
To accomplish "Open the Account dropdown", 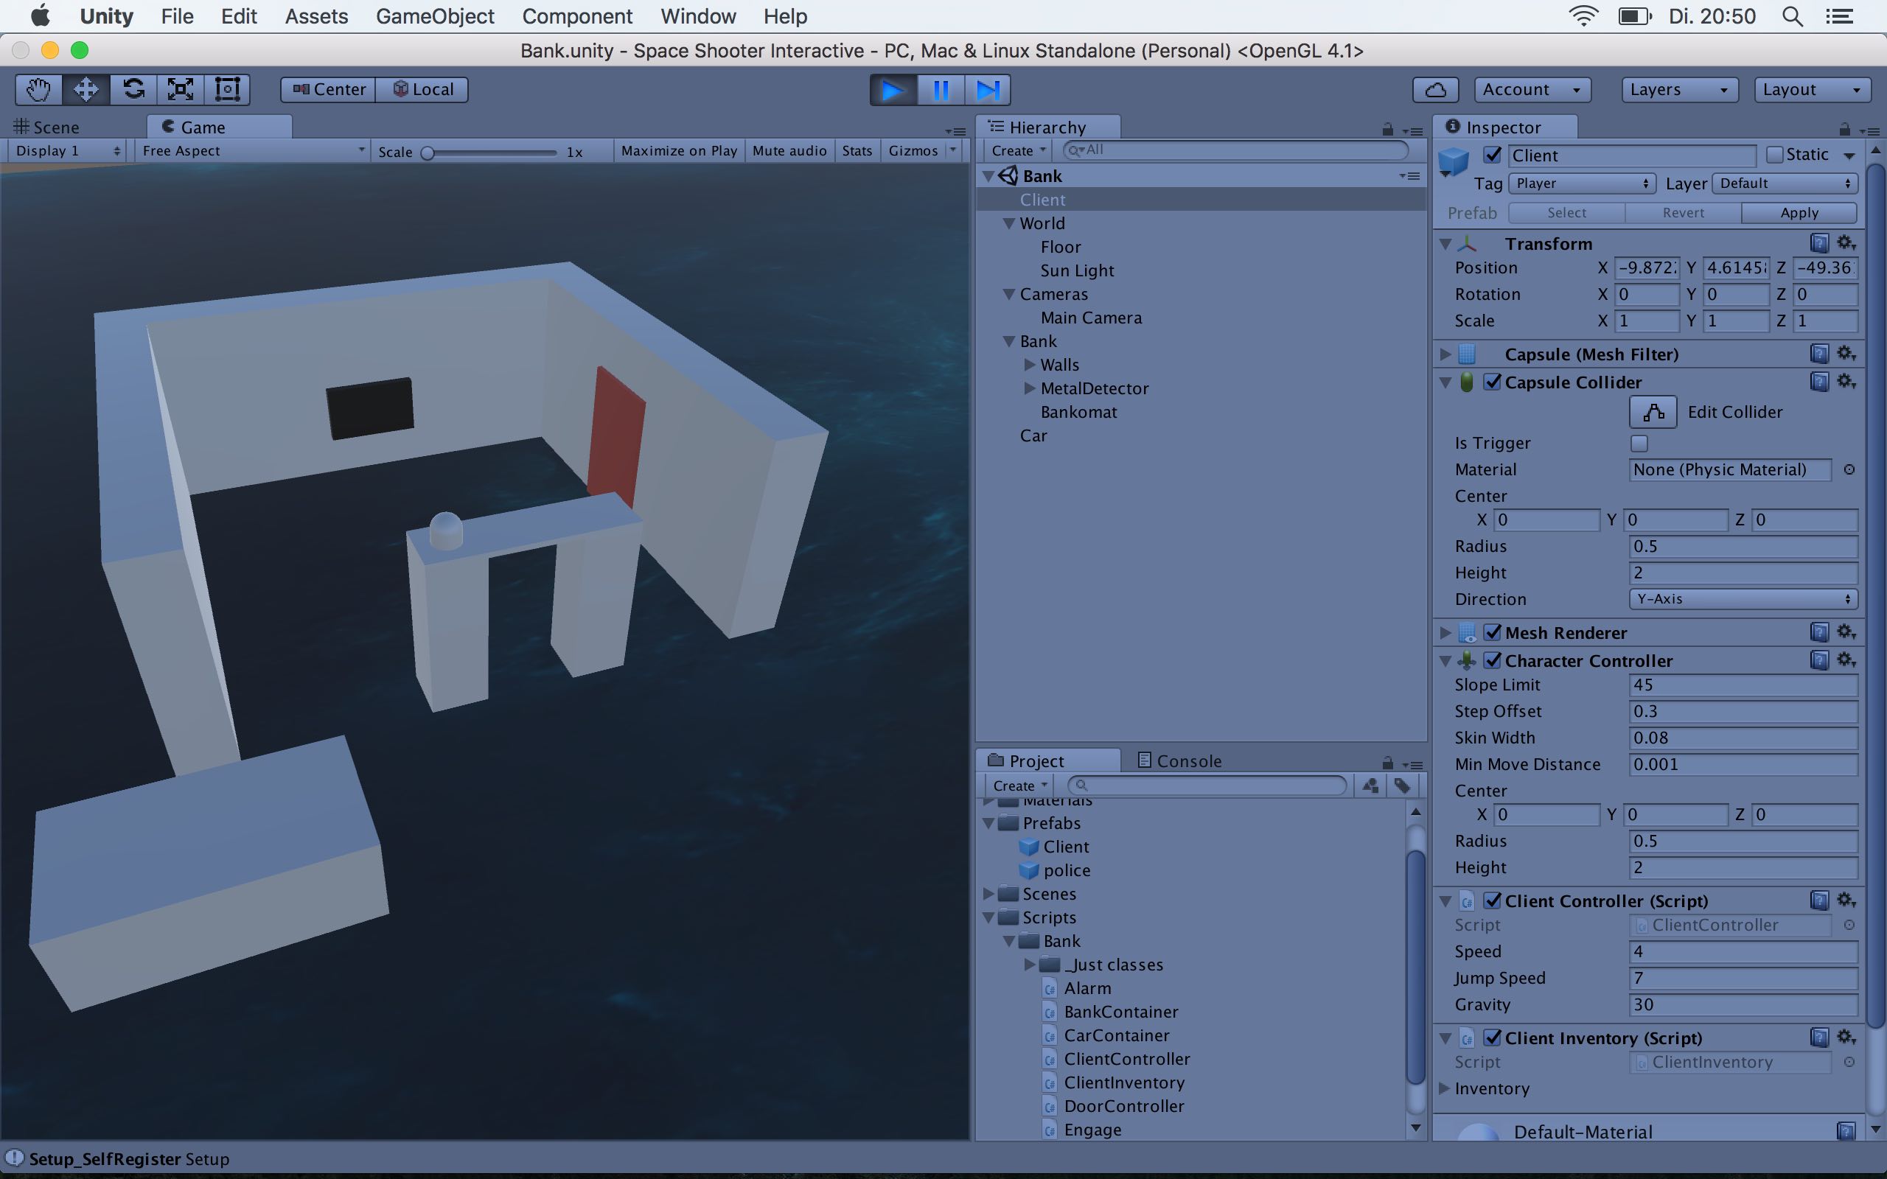I will click(x=1532, y=90).
